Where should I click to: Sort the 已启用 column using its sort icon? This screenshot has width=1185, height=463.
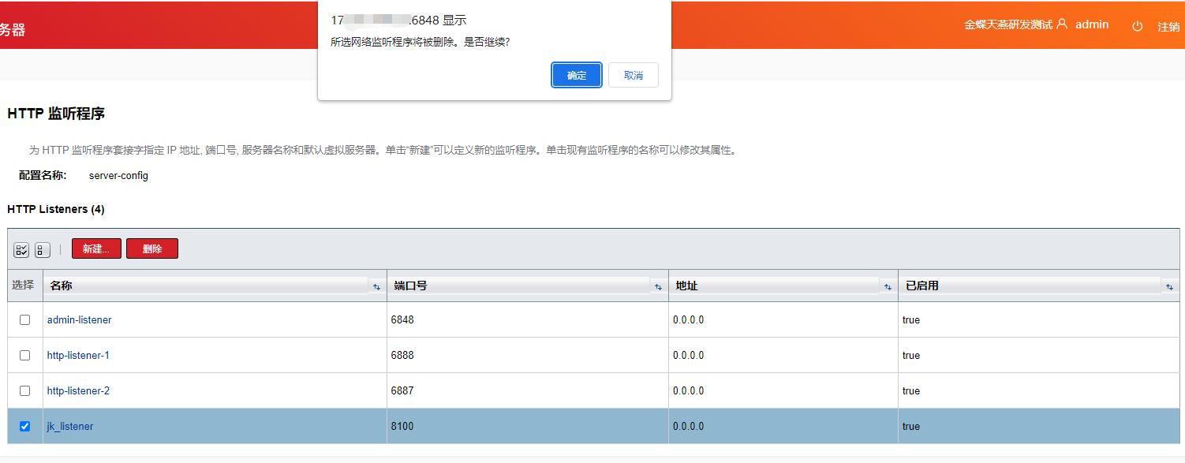[x=1169, y=287]
